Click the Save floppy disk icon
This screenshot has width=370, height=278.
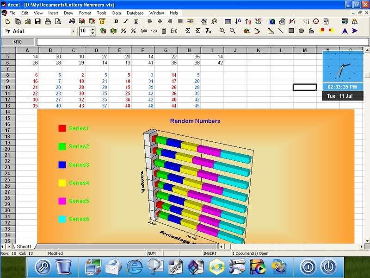(x=38, y=21)
